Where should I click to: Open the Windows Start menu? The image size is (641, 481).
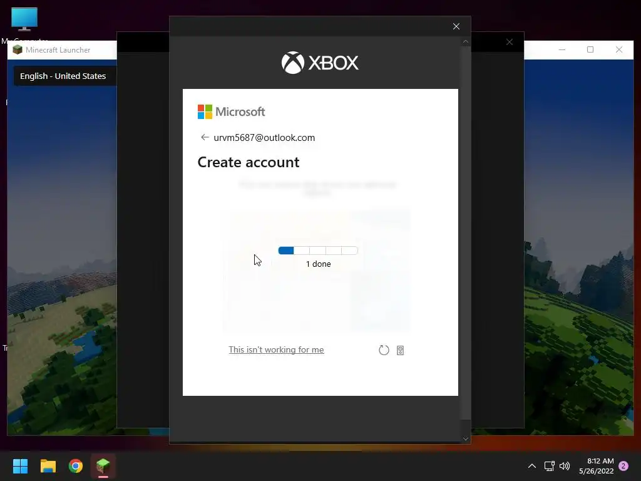20,466
